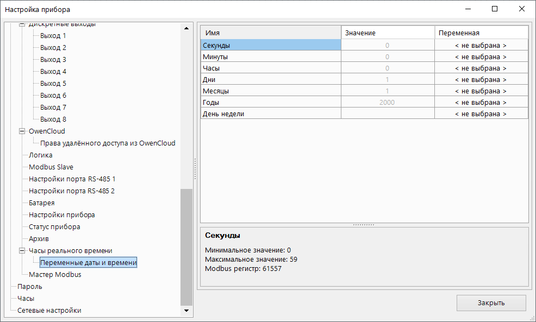This screenshot has height=322, width=536.
Task: Open Modbus Slave settings
Action: 51,167
